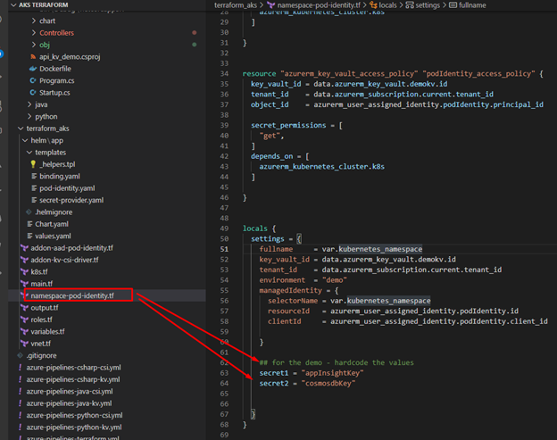Click the .gitignore file icon
This screenshot has height=440, width=557.
[x=21, y=355]
